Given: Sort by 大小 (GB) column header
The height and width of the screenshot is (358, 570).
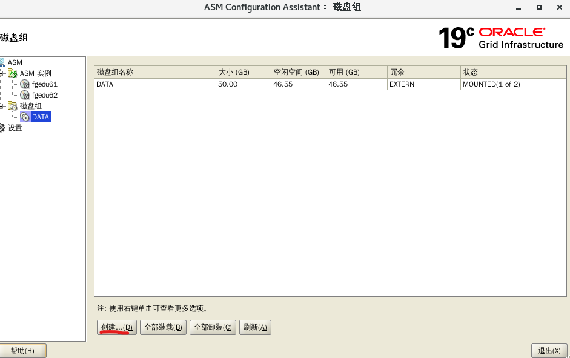Looking at the screenshot, I should click(x=244, y=72).
